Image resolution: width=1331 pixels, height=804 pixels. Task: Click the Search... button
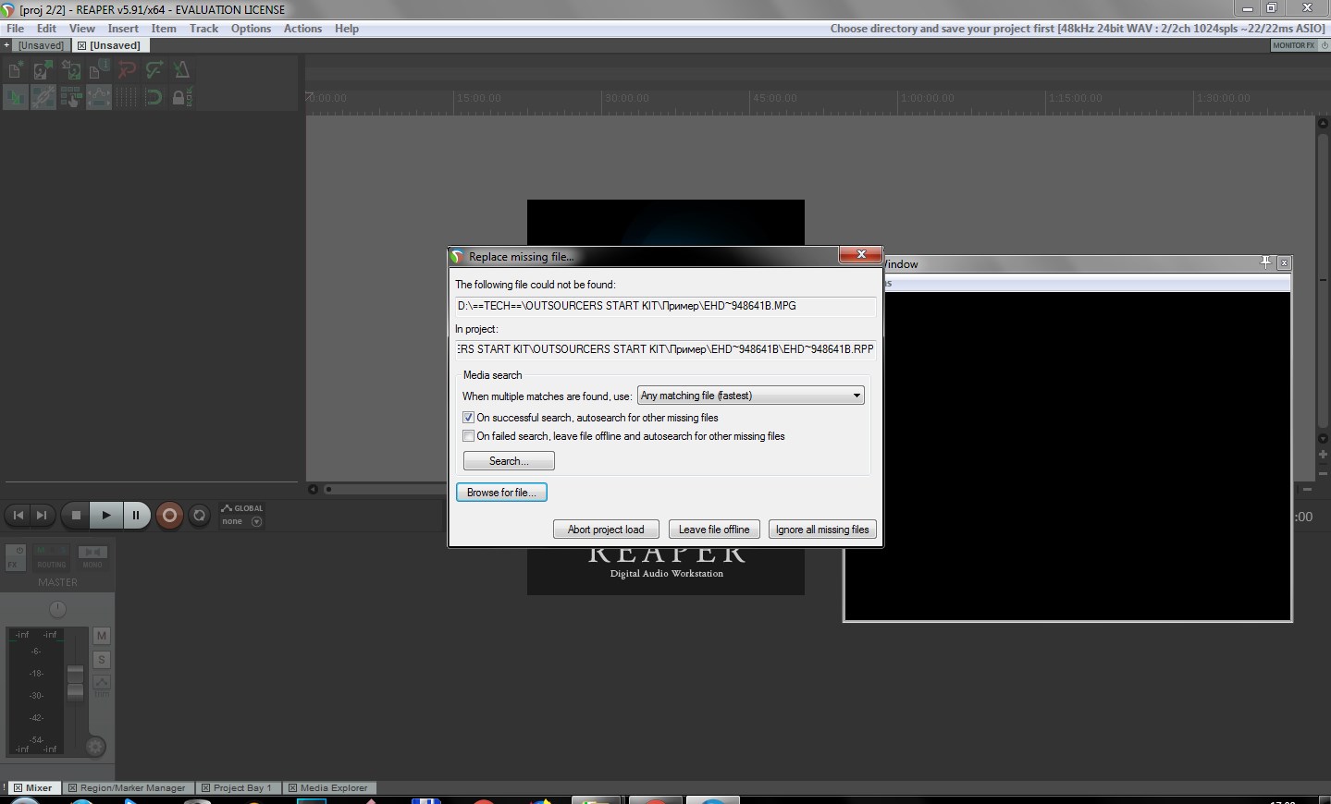click(x=509, y=461)
